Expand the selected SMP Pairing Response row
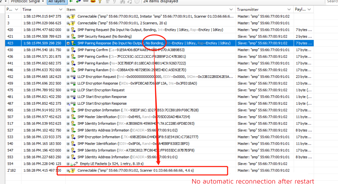Image resolution: width=338 pixels, height=184 pixels. (x=68, y=43)
